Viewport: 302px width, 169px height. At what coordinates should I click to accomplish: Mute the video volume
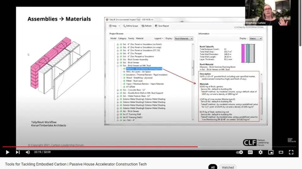tap(28, 152)
